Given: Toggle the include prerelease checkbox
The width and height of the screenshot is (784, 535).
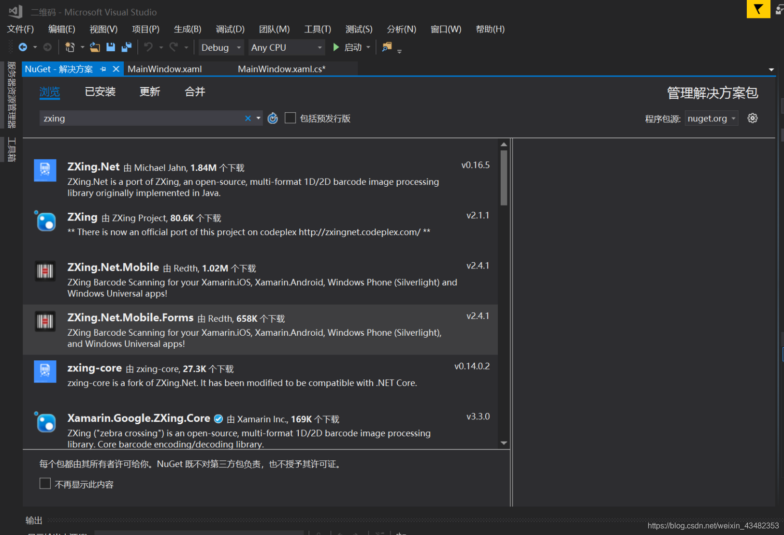Looking at the screenshot, I should (x=290, y=118).
